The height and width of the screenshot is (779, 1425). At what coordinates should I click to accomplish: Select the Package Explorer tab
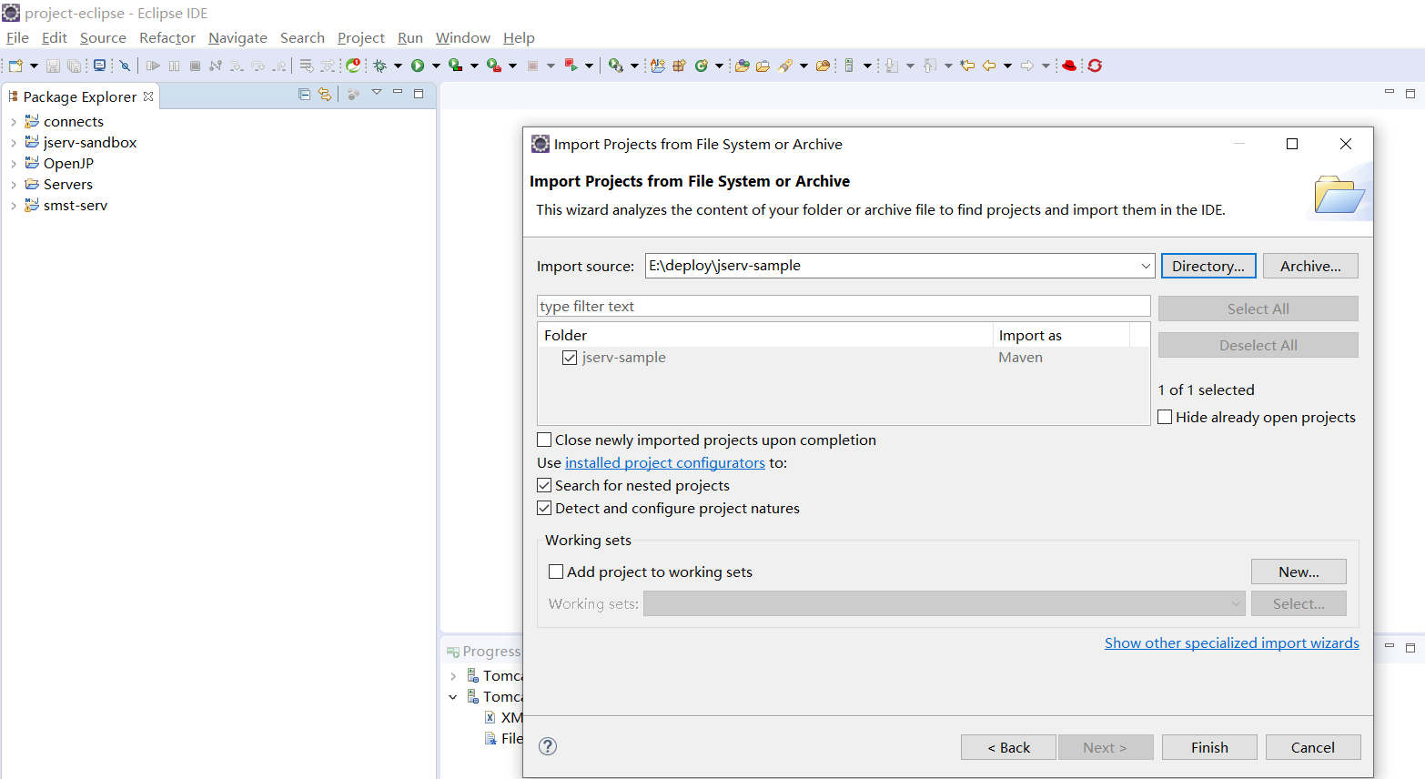click(80, 96)
